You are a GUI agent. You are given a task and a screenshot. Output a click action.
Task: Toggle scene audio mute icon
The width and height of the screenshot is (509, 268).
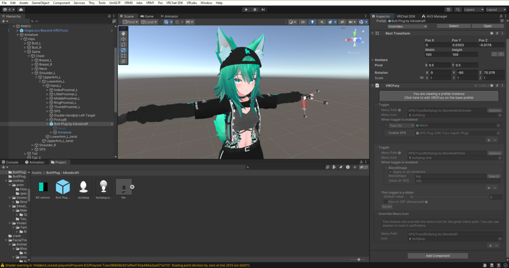point(322,22)
